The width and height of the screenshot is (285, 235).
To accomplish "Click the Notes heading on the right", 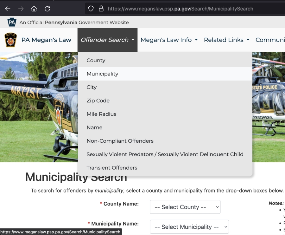I will pyautogui.click(x=276, y=203).
